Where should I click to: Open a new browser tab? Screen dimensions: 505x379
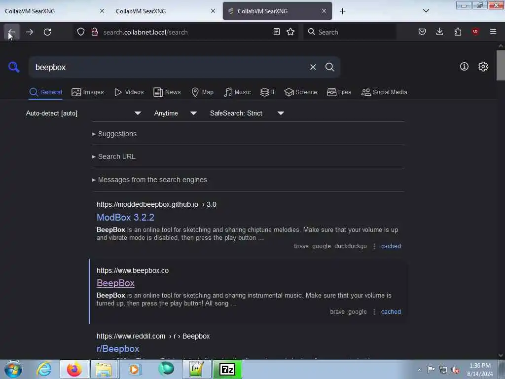pyautogui.click(x=342, y=11)
